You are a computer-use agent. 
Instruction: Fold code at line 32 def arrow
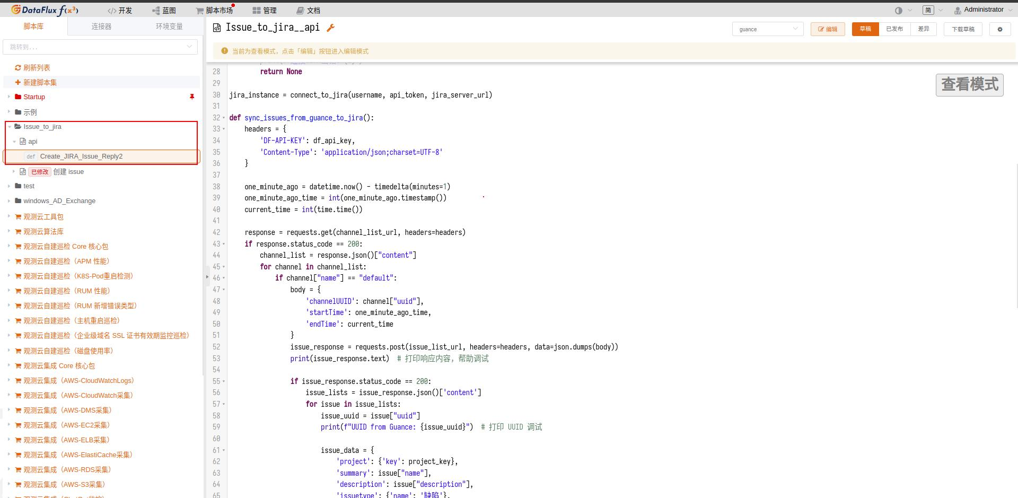224,118
